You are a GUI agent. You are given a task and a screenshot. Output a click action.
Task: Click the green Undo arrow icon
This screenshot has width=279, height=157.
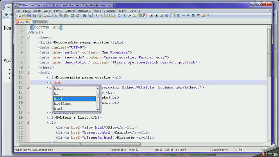[x=72, y=15]
